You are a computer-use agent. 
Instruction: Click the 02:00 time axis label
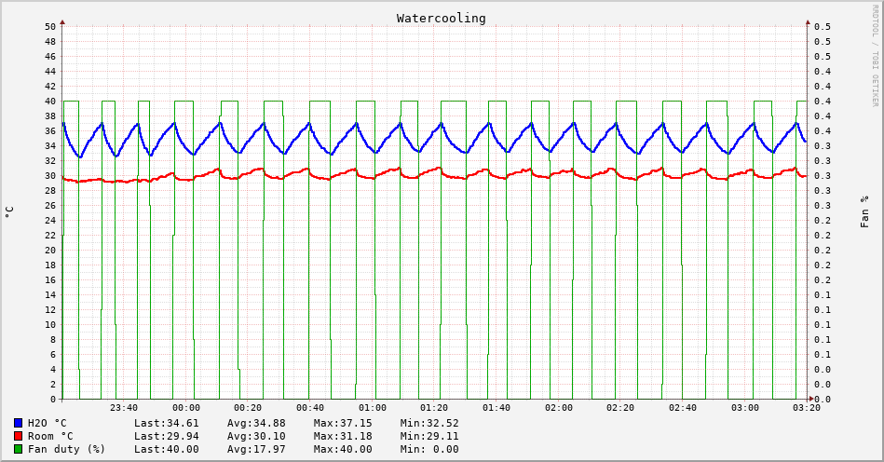[x=559, y=407]
